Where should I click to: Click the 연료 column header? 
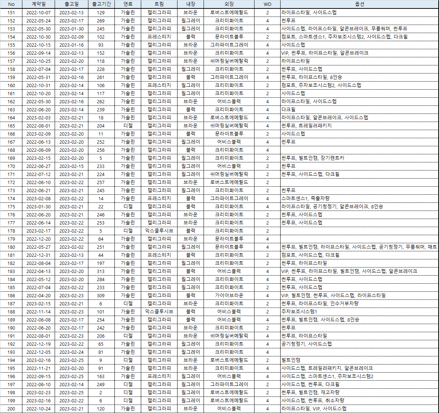128,4
